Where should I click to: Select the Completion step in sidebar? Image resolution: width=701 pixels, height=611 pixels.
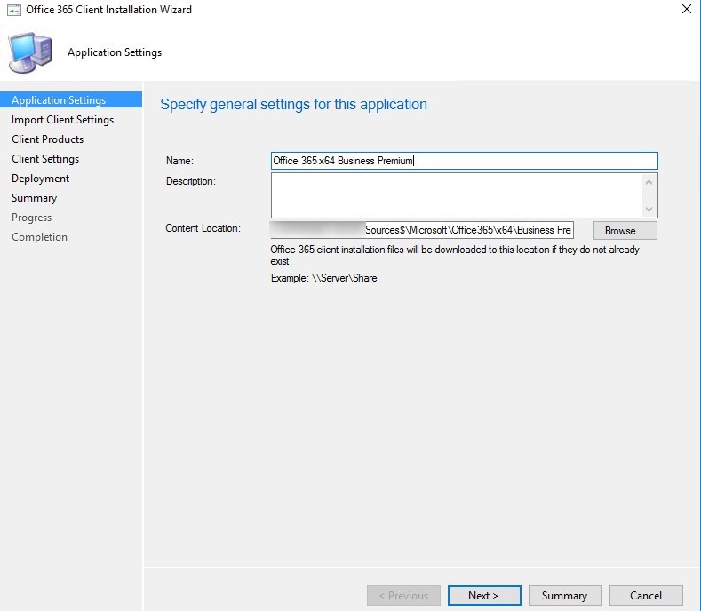(39, 237)
